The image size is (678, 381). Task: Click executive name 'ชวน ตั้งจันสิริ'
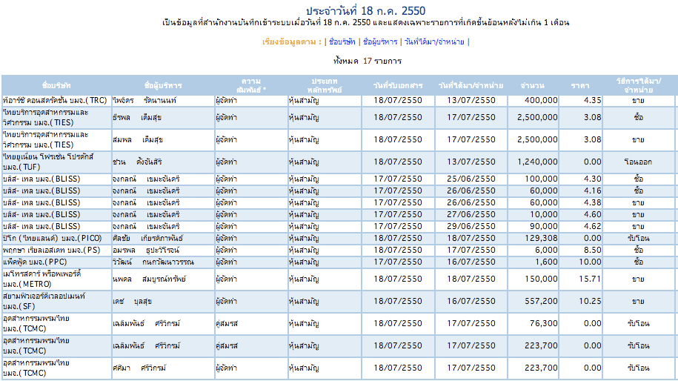tap(138, 162)
